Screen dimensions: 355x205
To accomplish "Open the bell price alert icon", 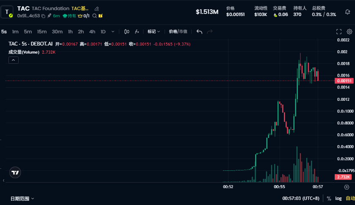I will [347, 12].
